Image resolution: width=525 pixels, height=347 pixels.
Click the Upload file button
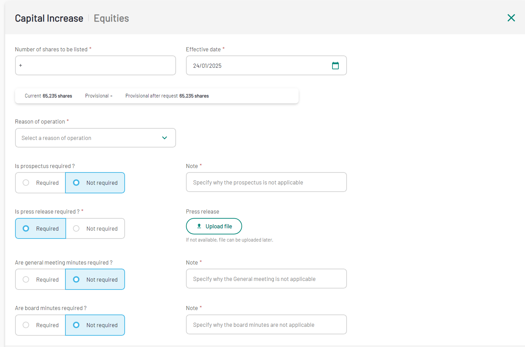pyautogui.click(x=214, y=226)
